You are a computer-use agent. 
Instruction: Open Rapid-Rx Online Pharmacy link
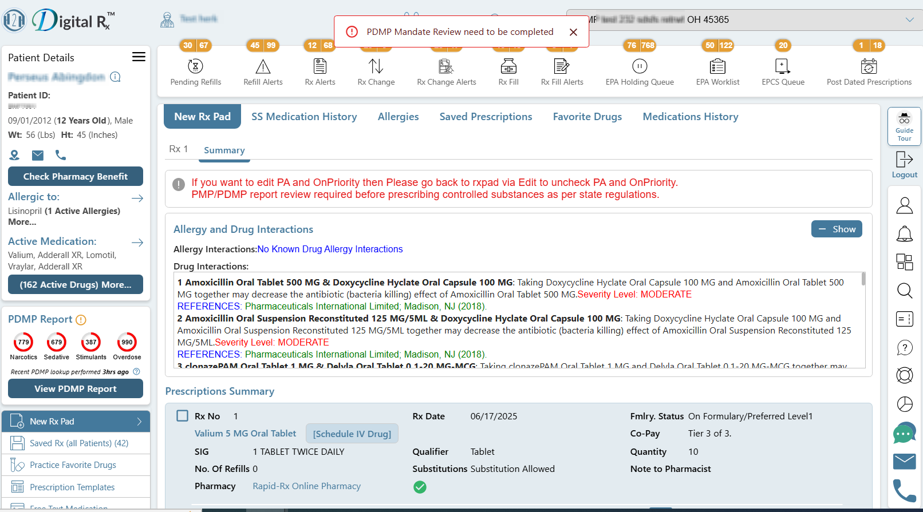[x=307, y=486]
